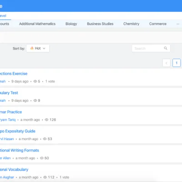Image resolution: width=182 pixels, height=182 pixels.
Task: Open the Hot sort dropdown
Action: (38, 48)
